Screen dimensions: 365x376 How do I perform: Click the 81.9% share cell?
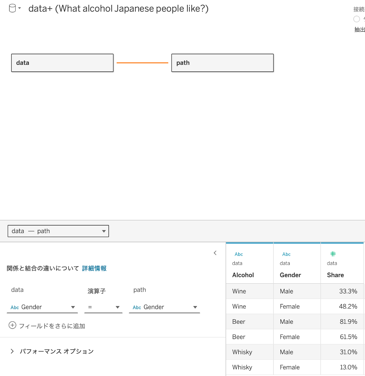[x=342, y=322]
